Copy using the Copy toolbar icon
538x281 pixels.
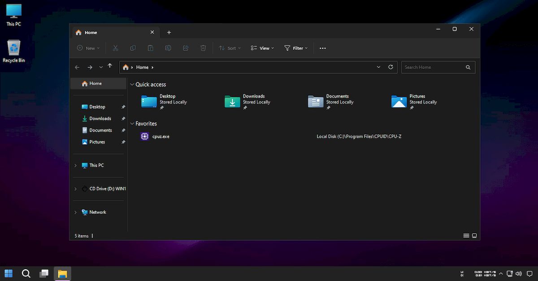click(133, 48)
